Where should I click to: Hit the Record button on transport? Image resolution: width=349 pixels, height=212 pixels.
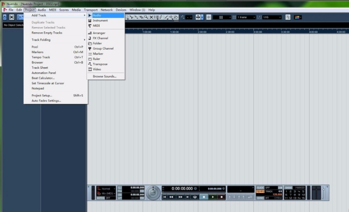221,197
